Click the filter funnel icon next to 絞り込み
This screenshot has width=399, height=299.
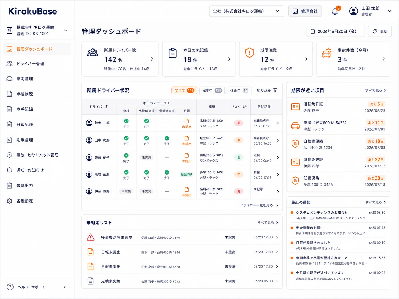click(x=275, y=90)
